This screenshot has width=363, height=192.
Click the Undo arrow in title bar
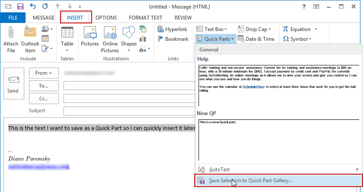(x=33, y=7)
